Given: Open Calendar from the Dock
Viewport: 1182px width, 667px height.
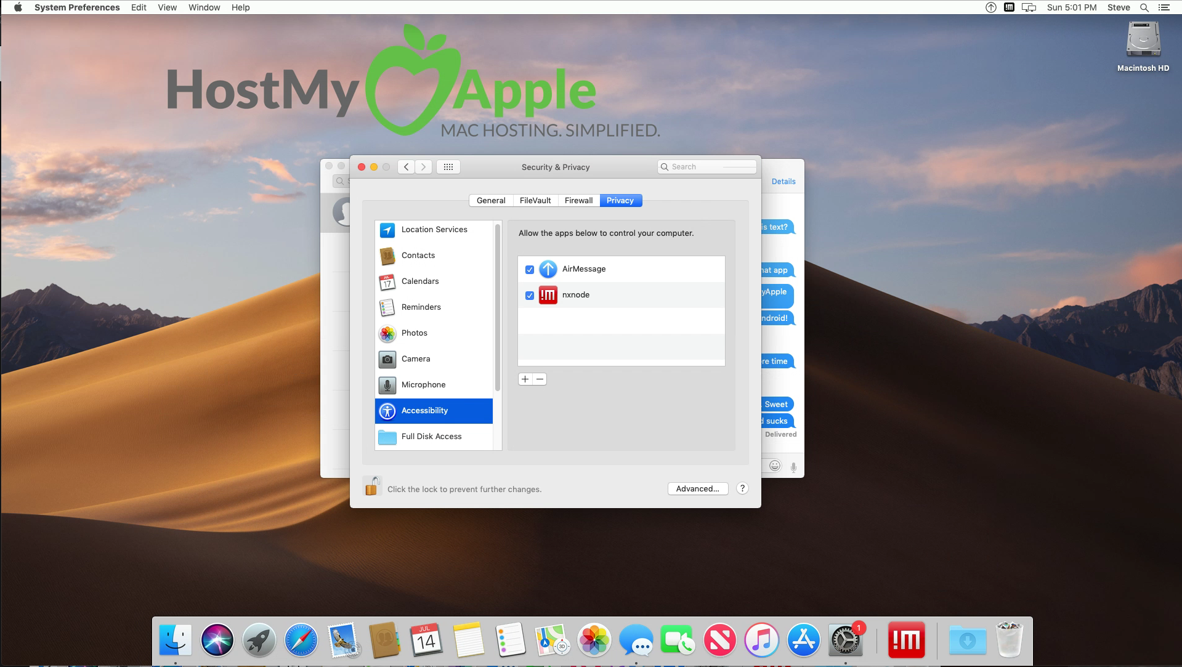Looking at the screenshot, I should [427, 641].
